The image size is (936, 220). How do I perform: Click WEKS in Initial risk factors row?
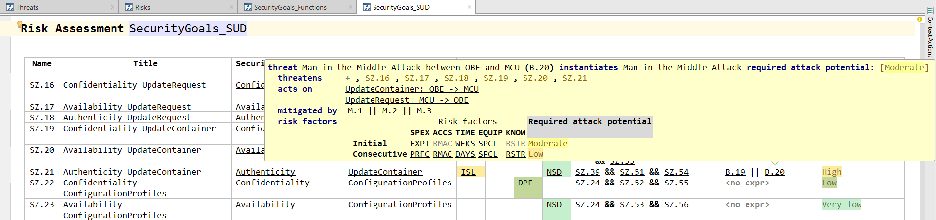coord(465,143)
